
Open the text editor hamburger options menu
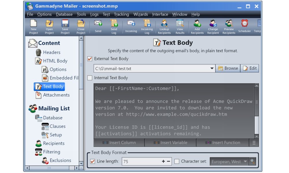point(254,143)
